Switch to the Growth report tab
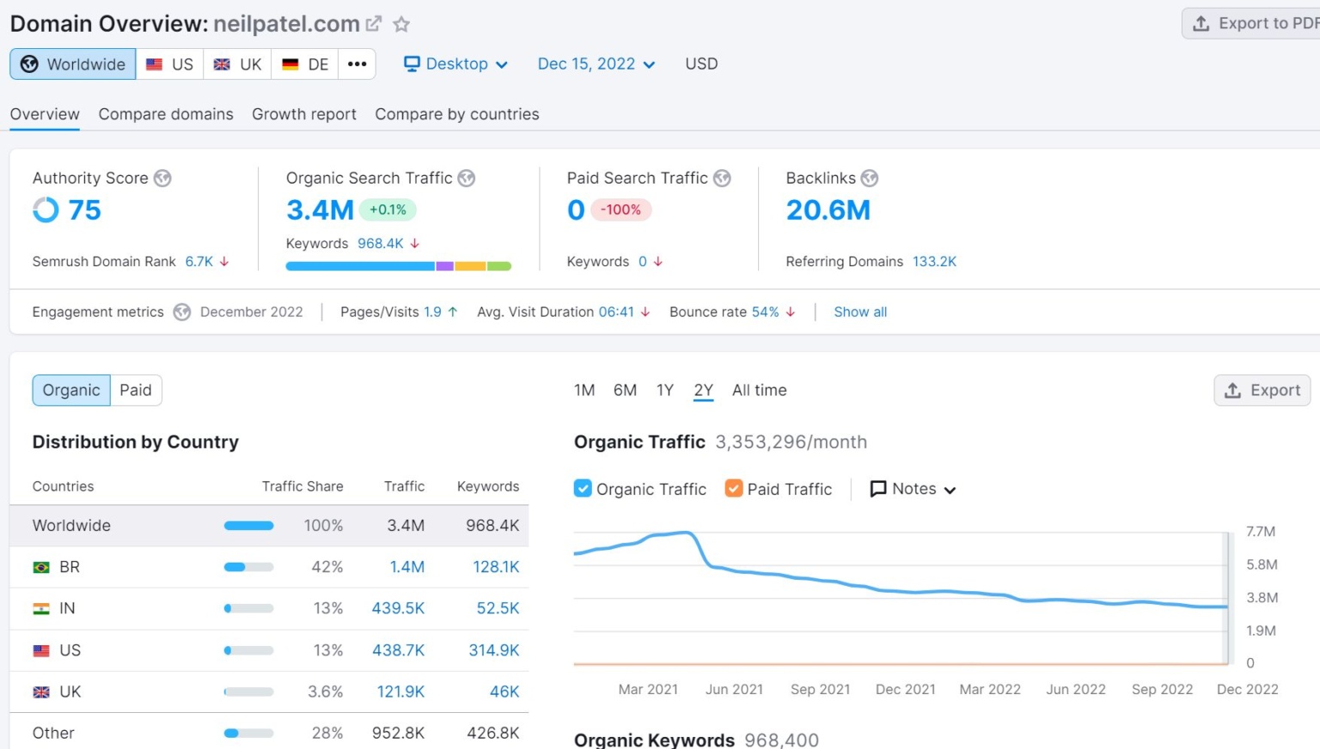 pos(303,113)
